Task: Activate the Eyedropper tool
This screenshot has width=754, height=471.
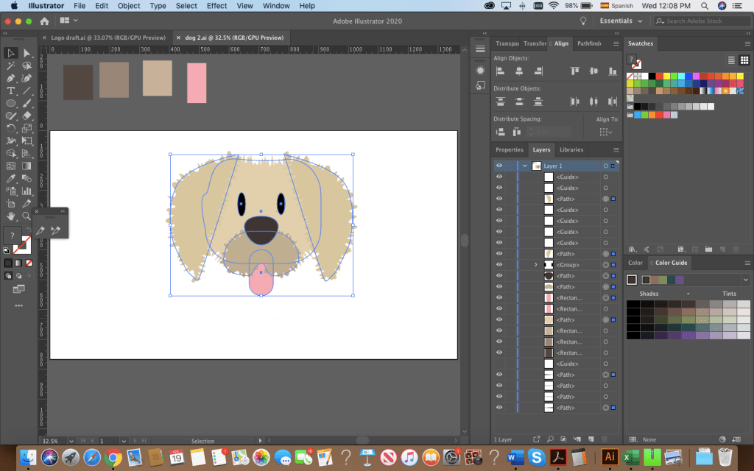Action: pyautogui.click(x=11, y=178)
